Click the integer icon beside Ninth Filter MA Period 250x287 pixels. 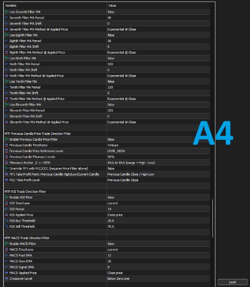coord(7,64)
